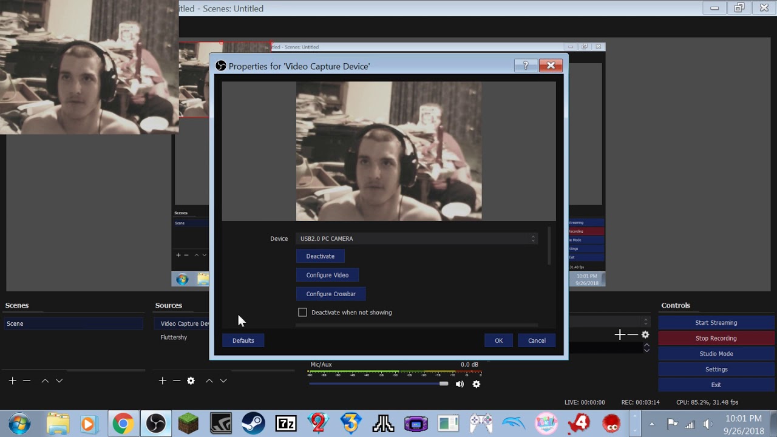
Task: Switch to Google Chrome in the taskbar
Action: 123,423
